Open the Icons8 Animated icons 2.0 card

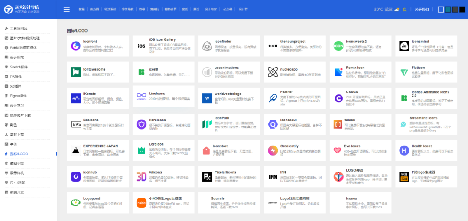tap(426, 98)
